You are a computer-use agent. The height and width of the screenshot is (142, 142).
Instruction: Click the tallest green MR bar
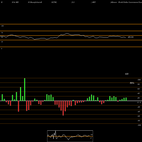(25, 89)
